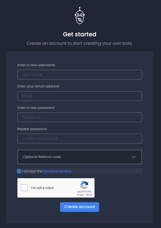Click the reCAPTCHA logo icon
The height and width of the screenshot is (228, 161).
point(84,185)
